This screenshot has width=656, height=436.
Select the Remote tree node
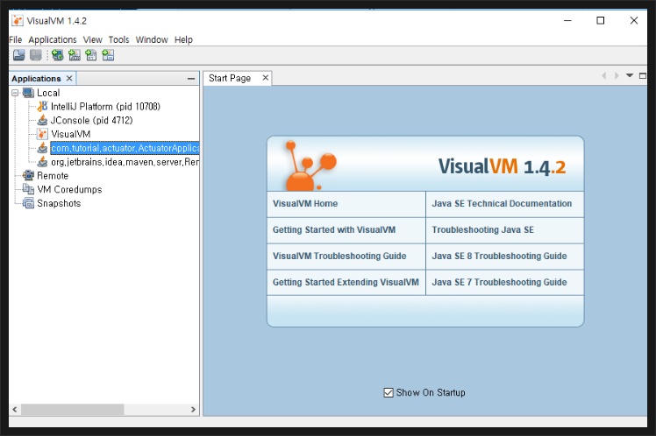coord(53,175)
